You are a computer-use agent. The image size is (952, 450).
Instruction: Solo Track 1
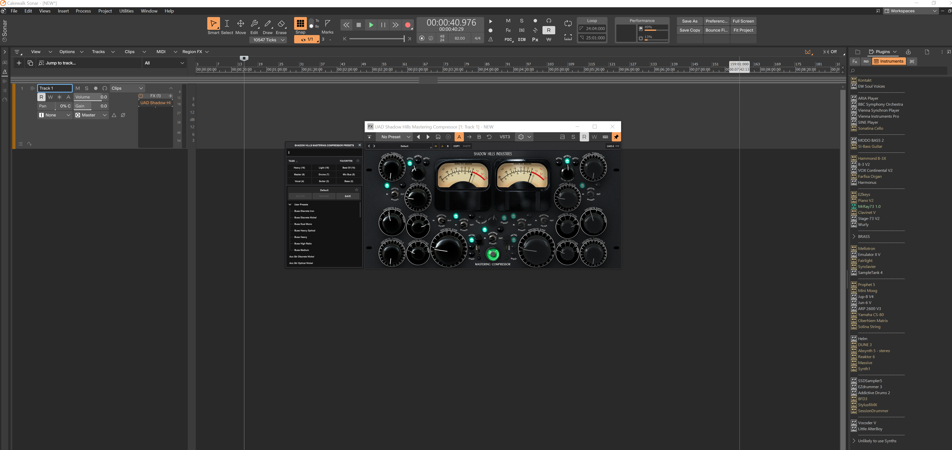point(87,88)
